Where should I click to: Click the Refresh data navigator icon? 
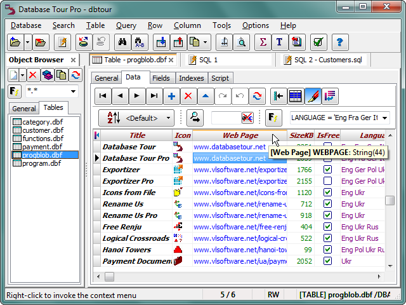click(x=256, y=96)
